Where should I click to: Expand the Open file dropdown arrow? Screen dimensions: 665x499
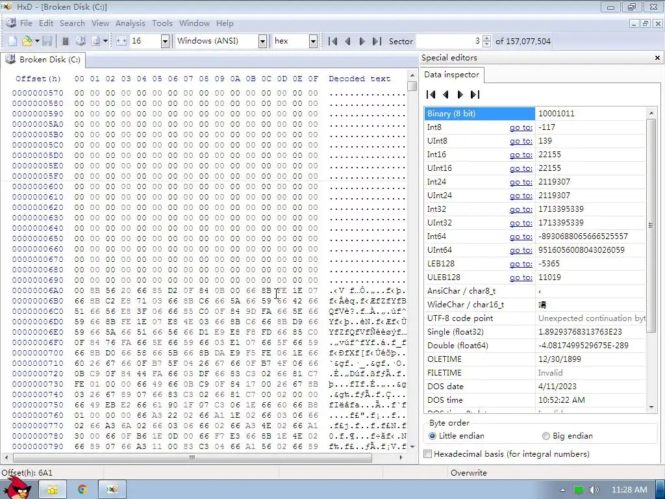(37, 41)
